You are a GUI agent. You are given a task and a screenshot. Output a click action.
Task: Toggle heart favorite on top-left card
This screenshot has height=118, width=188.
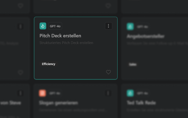[x=20, y=6]
